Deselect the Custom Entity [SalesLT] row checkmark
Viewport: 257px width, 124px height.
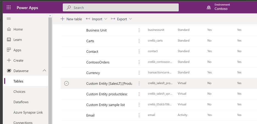point(66,83)
